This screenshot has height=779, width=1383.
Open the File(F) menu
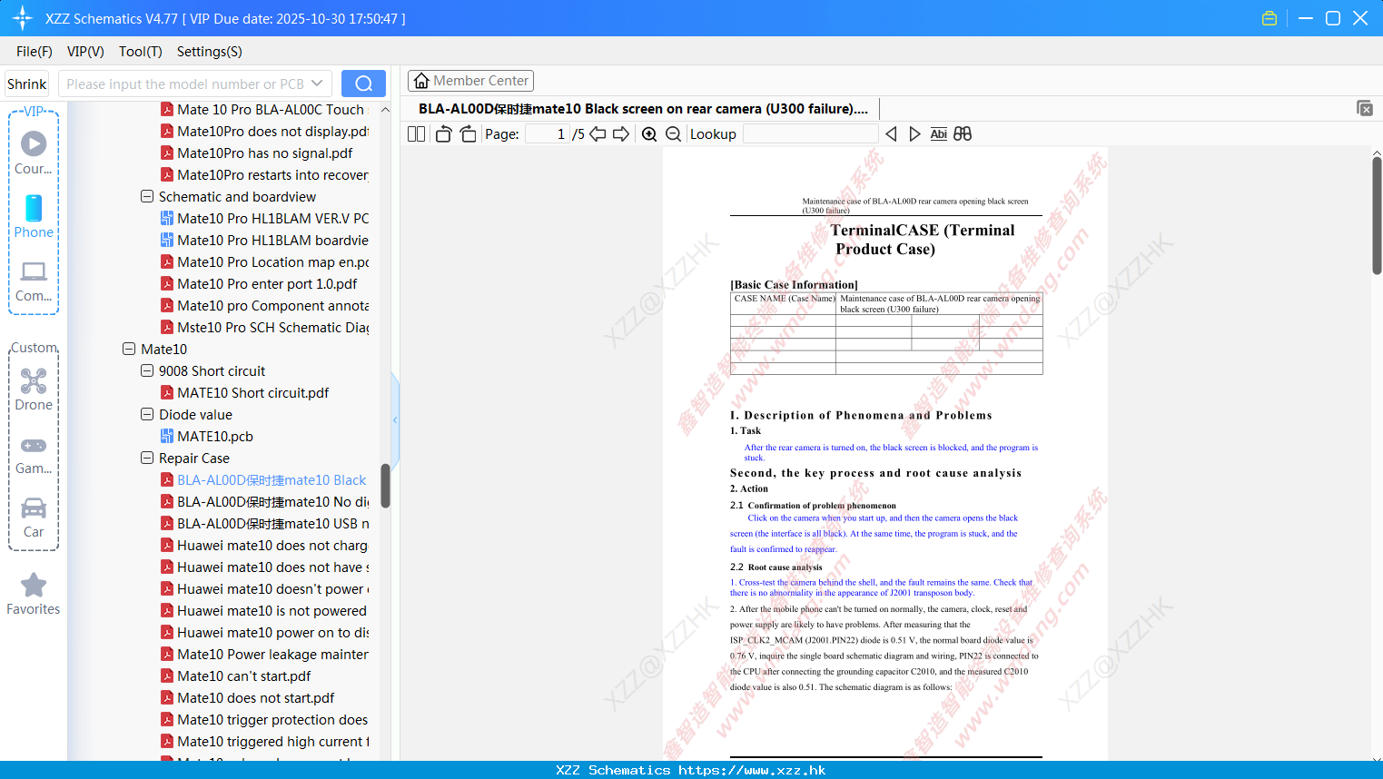(x=35, y=52)
